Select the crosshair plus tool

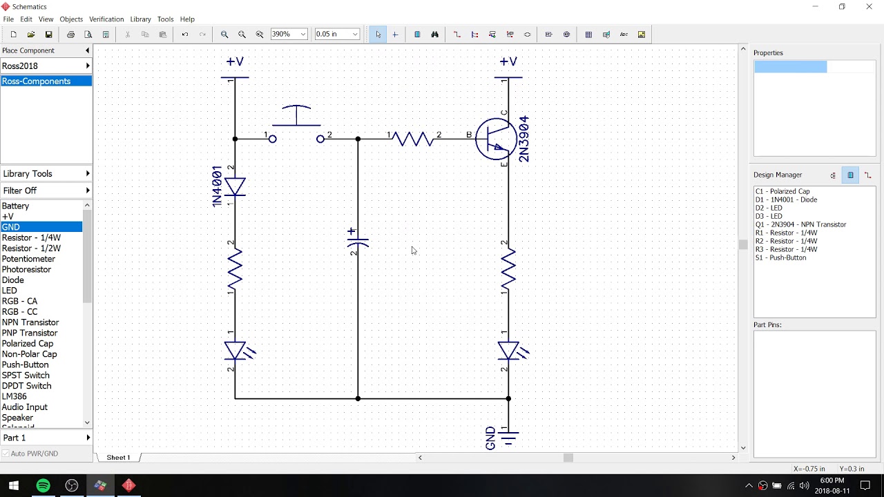pyautogui.click(x=395, y=35)
